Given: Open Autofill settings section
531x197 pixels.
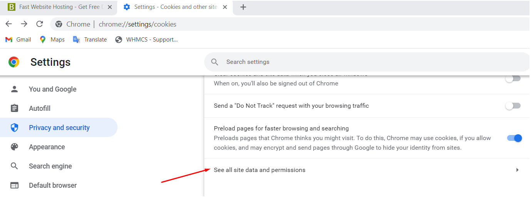Looking at the screenshot, I should pyautogui.click(x=40, y=109).
